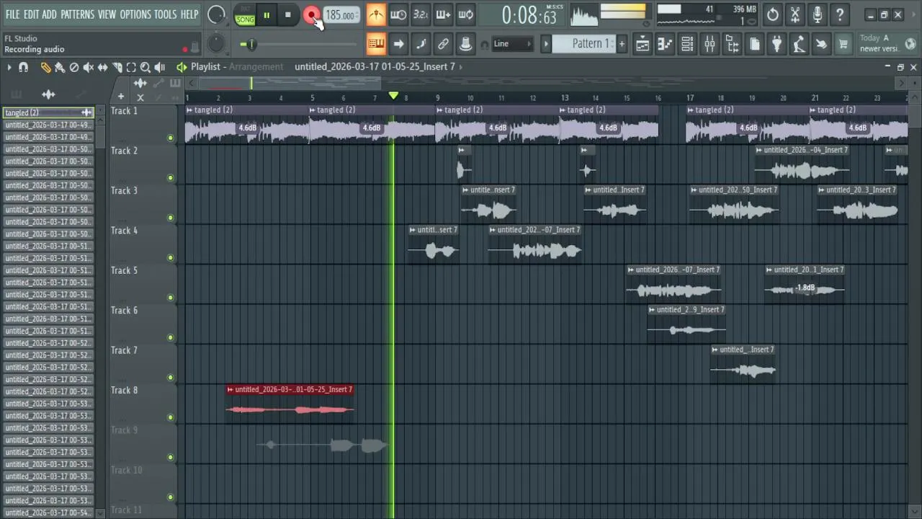Click the song position slider
This screenshot has height=519, width=922.
(299, 45)
